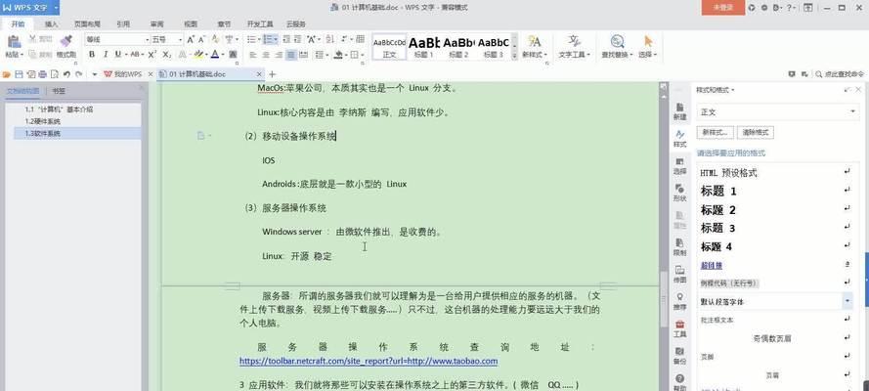The image size is (869, 391).
Task: Click the sort icon in paragraph group
Action: [329, 39]
